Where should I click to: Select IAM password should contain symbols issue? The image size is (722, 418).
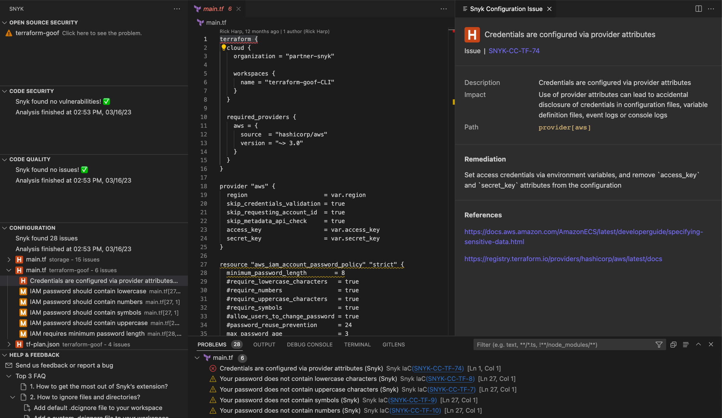coord(85,312)
